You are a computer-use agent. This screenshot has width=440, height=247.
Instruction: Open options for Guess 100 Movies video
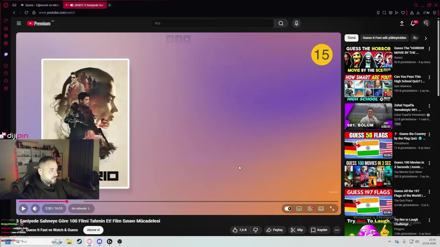point(429,163)
